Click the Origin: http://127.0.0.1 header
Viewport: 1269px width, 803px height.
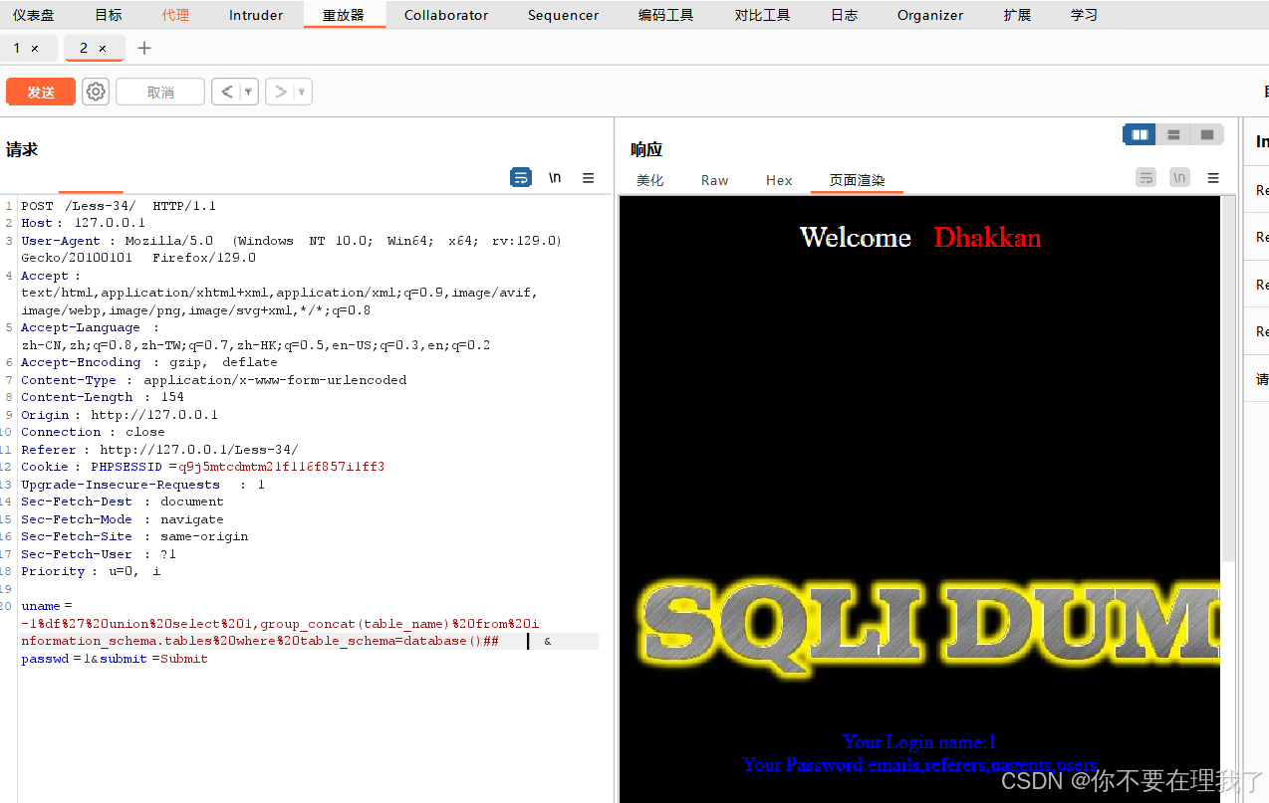point(120,415)
